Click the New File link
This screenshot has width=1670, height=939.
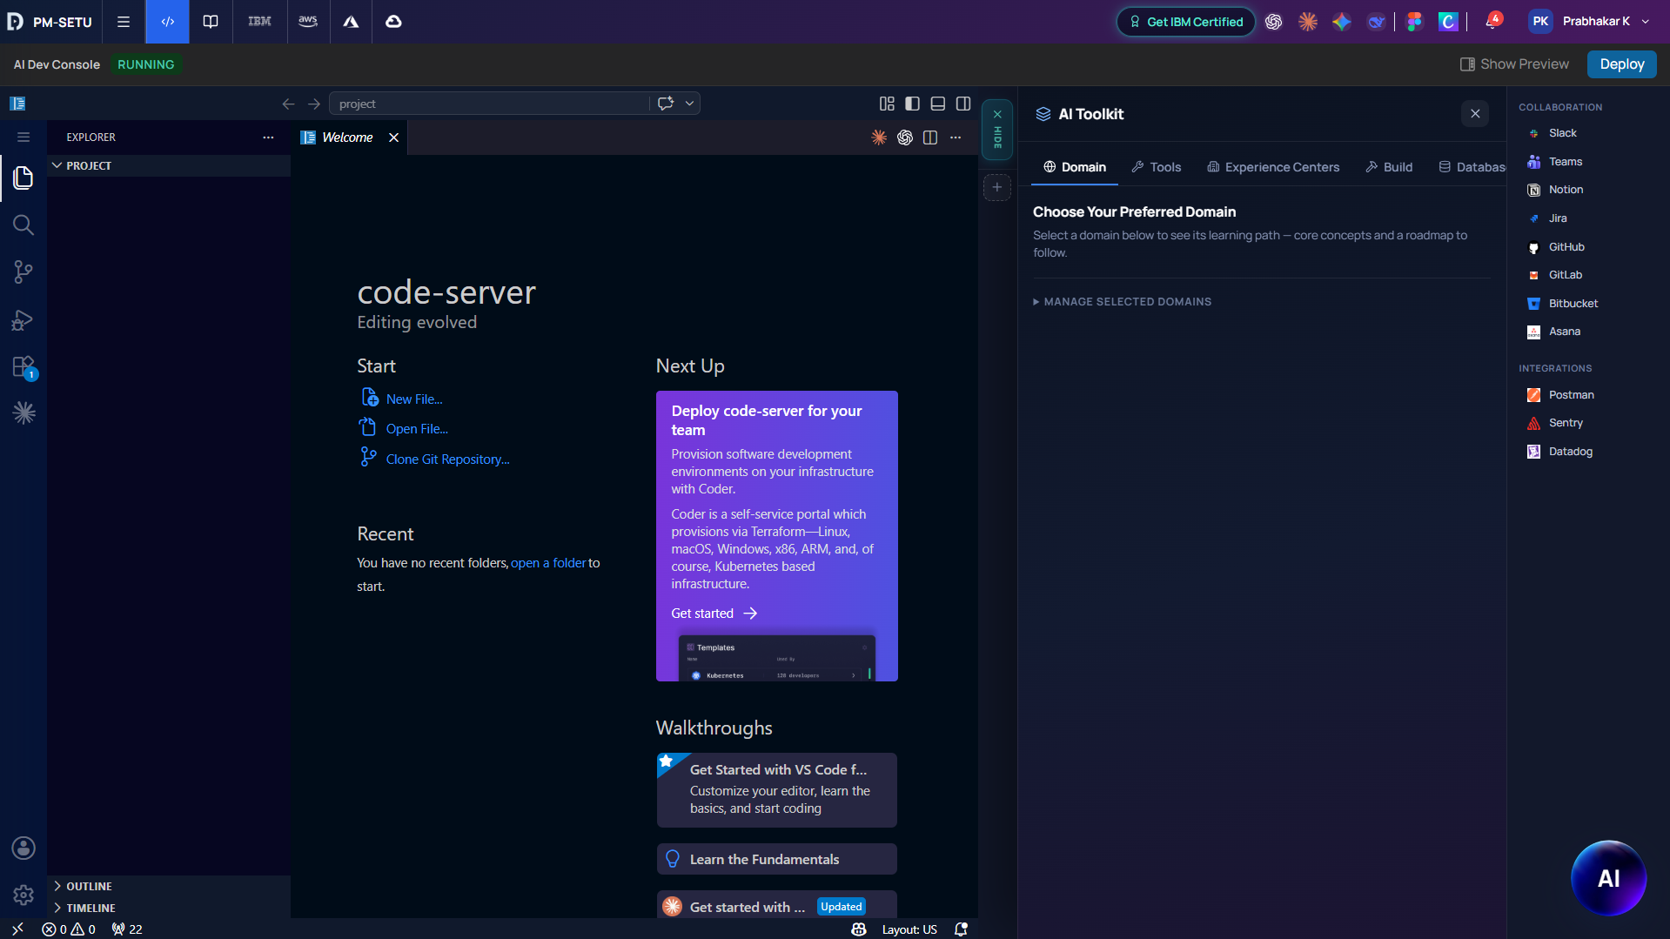pyautogui.click(x=414, y=399)
